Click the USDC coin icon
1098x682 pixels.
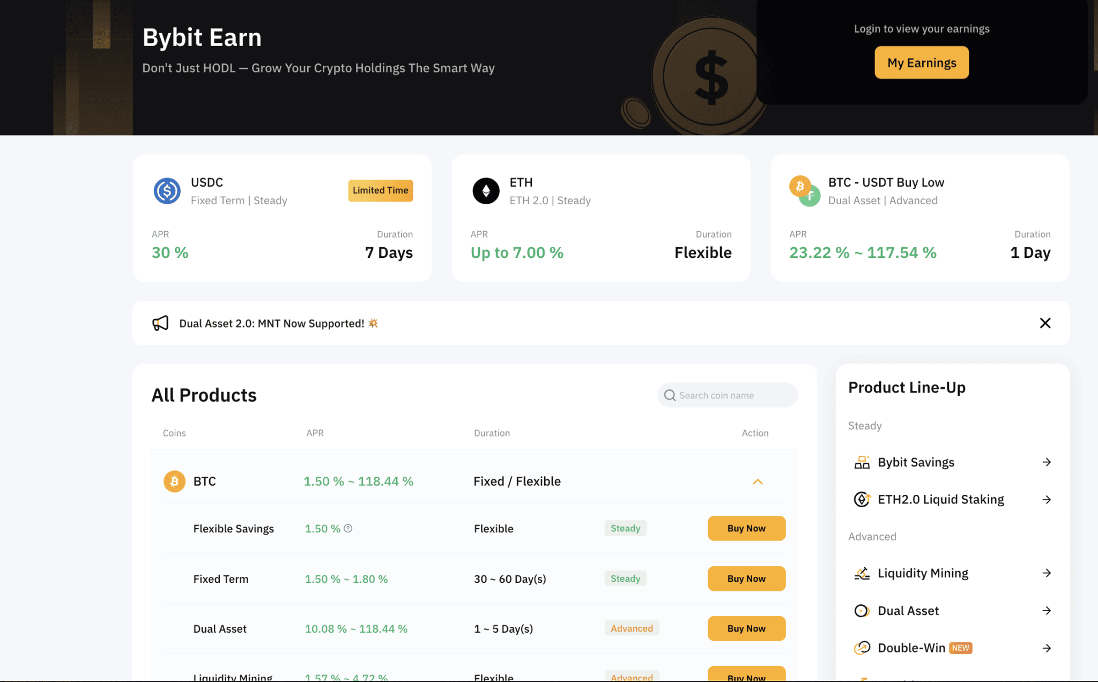tap(167, 191)
